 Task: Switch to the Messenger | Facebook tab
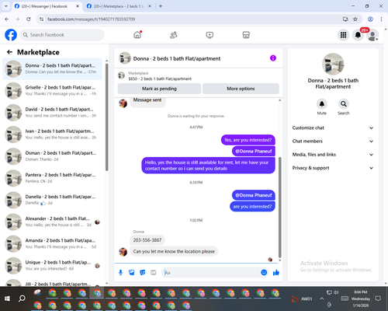[47, 6]
